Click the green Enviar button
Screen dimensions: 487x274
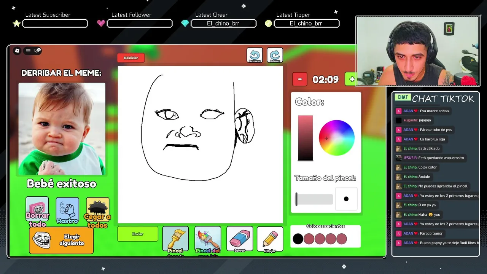click(138, 234)
